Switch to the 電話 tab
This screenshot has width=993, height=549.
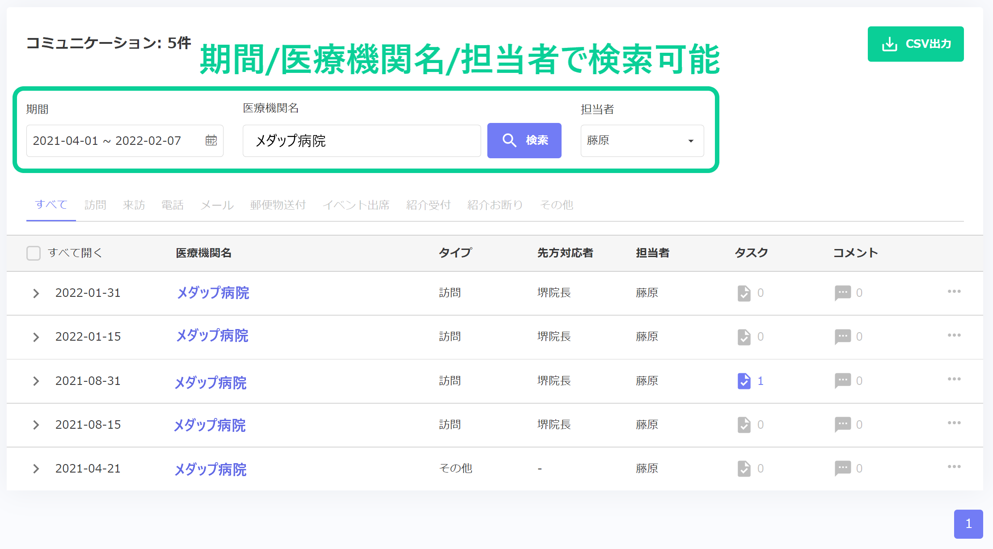[173, 205]
